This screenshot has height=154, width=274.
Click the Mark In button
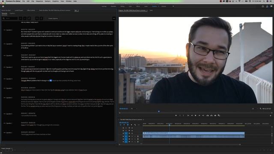tap(180, 115)
